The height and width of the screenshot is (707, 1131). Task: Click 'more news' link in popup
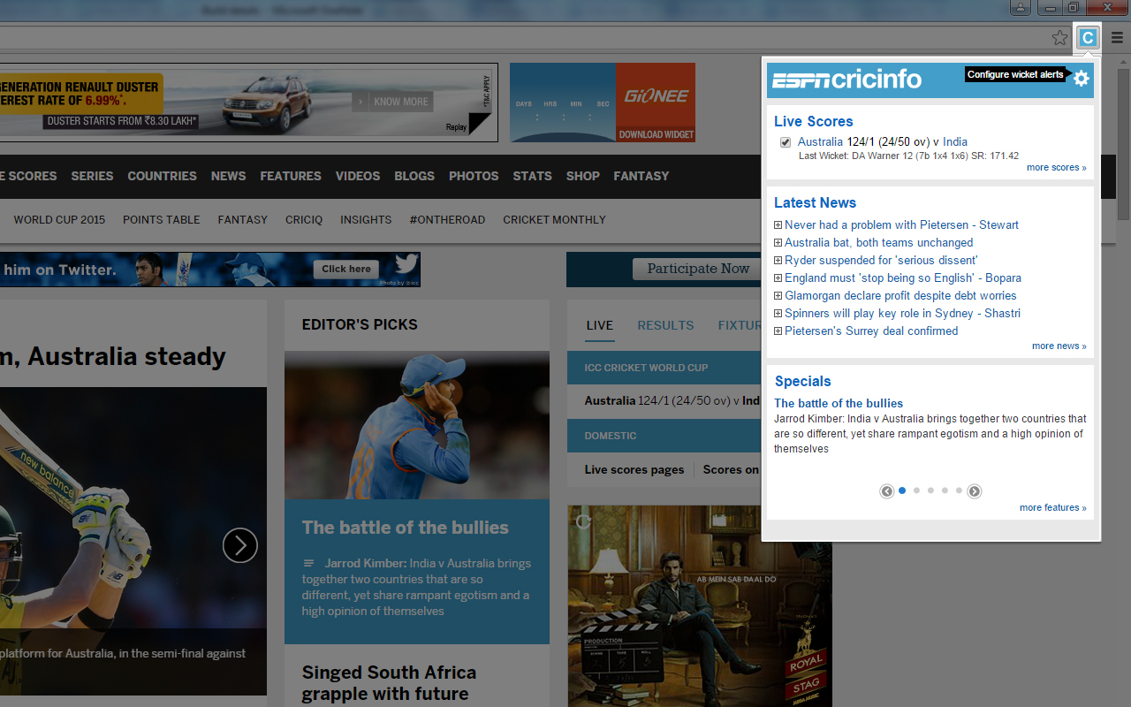1059,346
